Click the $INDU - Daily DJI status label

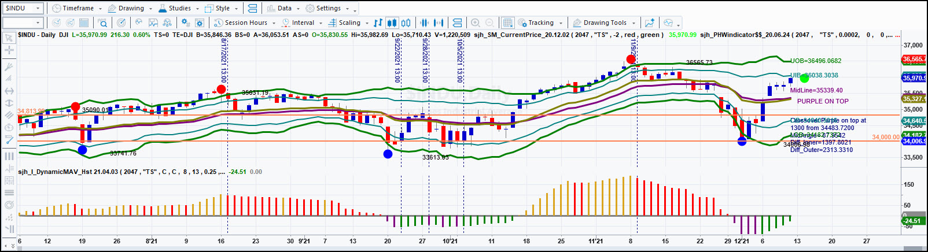(x=43, y=35)
